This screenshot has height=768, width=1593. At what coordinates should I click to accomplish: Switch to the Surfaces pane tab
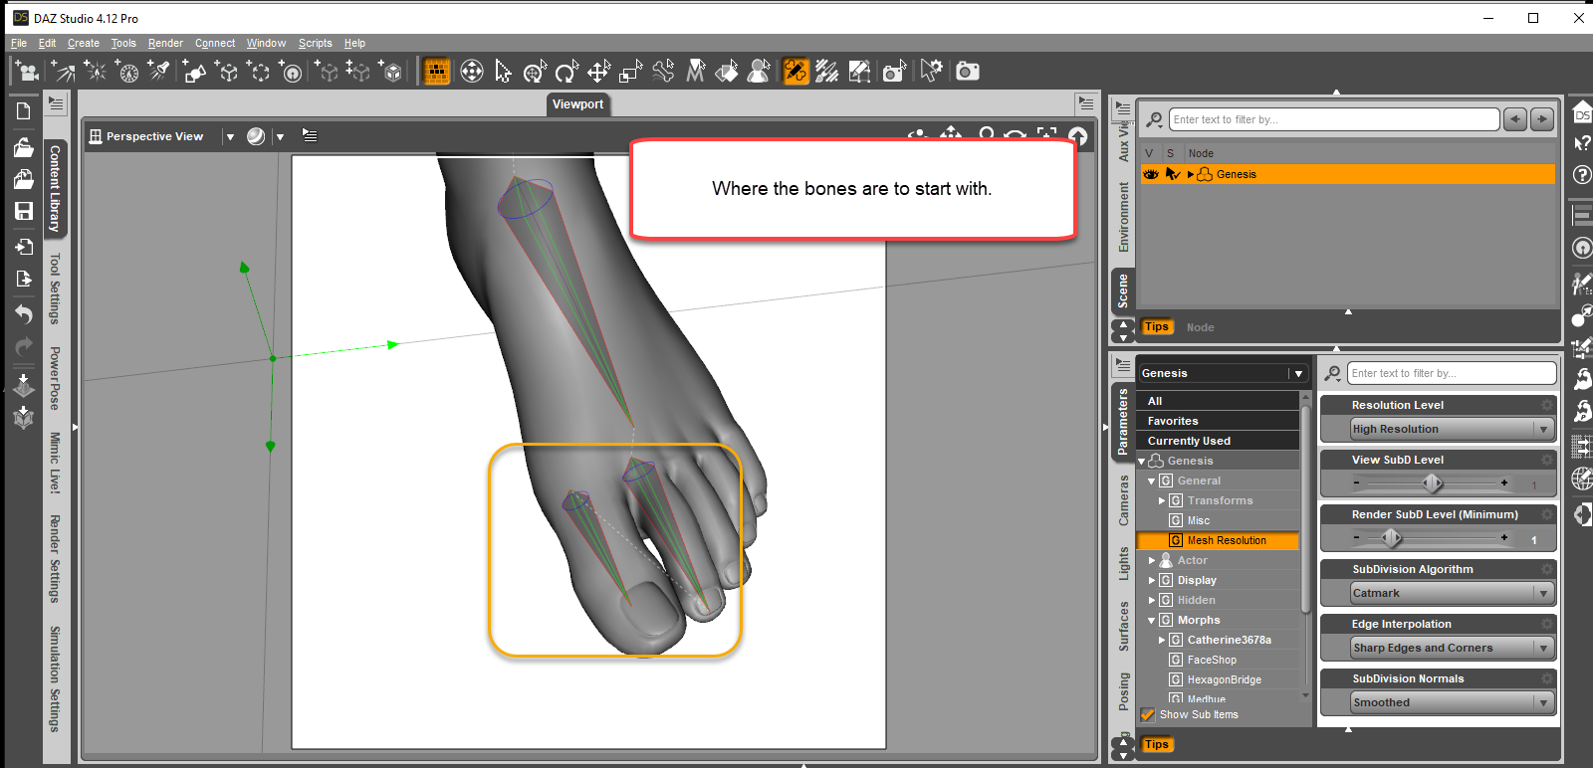point(1123,627)
